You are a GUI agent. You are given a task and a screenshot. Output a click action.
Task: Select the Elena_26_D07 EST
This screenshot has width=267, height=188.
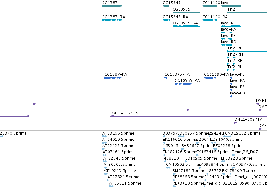[x=234, y=155]
